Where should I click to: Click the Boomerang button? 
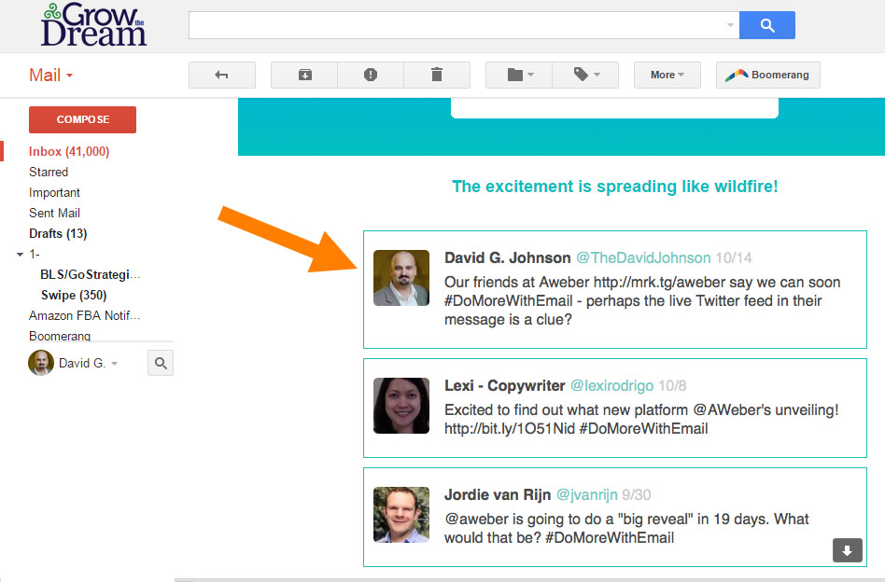click(x=767, y=75)
